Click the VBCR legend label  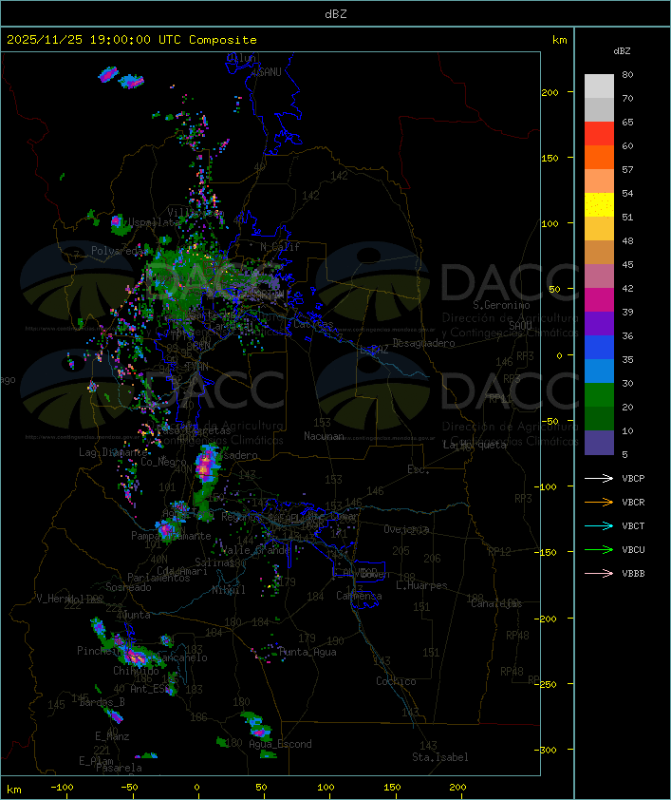[633, 502]
